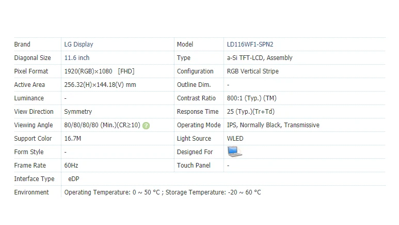Click the Touch Panel label

(x=193, y=166)
